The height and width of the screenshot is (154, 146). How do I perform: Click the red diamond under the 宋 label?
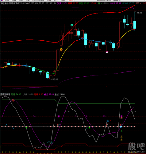click(x=107, y=125)
